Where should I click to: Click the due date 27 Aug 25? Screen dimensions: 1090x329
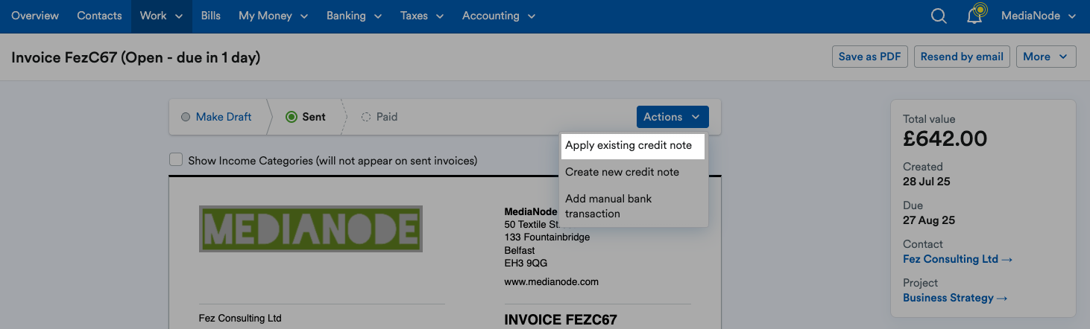pos(929,220)
